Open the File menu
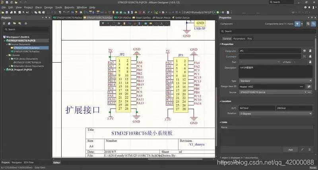 point(4,7)
